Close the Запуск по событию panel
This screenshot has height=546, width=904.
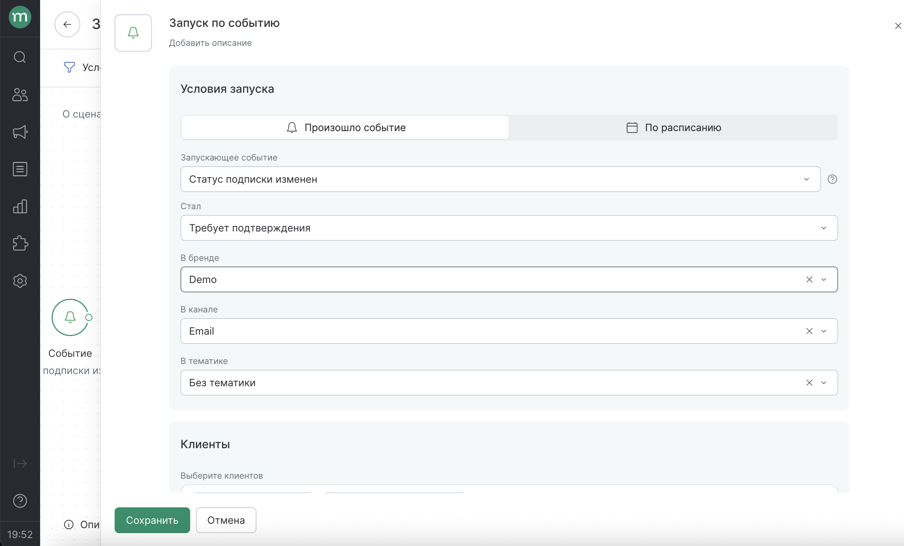point(898,26)
